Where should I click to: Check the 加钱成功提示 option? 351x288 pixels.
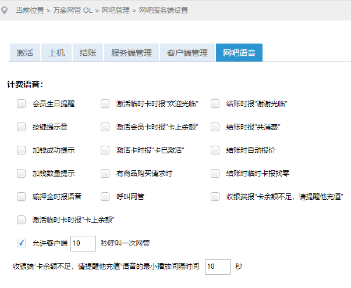22,150
